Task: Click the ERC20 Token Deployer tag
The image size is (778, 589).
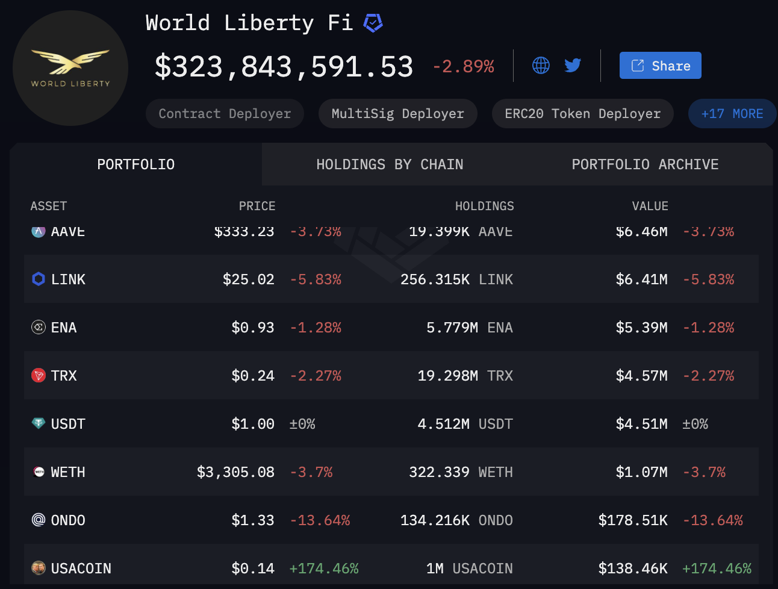Action: point(583,114)
